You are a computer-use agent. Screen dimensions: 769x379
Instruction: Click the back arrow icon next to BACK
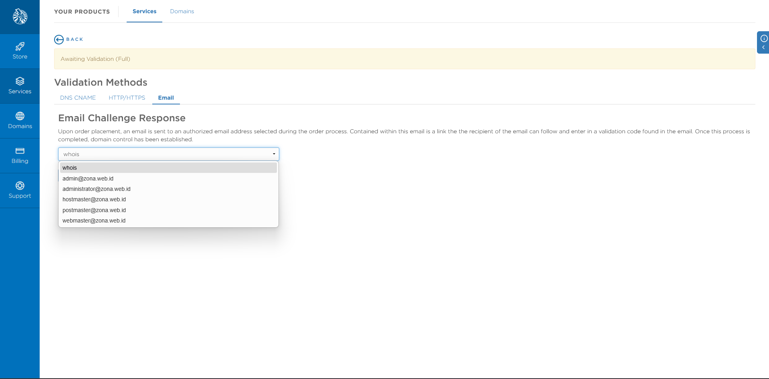(59, 39)
